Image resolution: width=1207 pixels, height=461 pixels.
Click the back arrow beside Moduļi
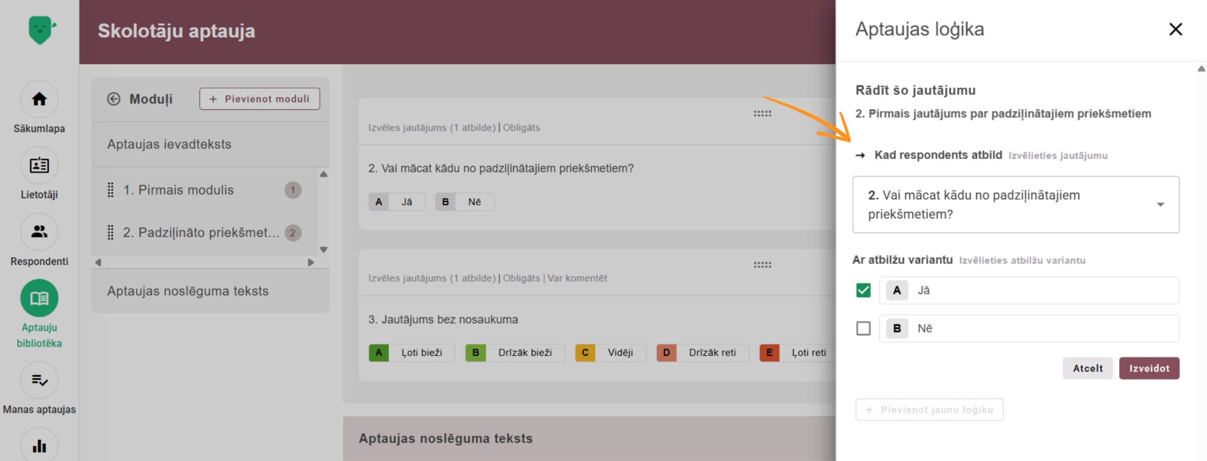(114, 99)
